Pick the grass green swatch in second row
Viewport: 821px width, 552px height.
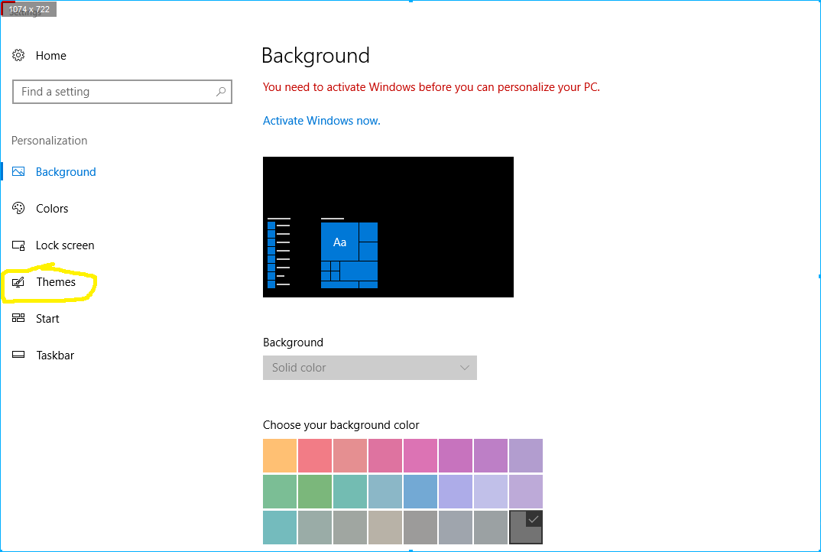[315, 492]
